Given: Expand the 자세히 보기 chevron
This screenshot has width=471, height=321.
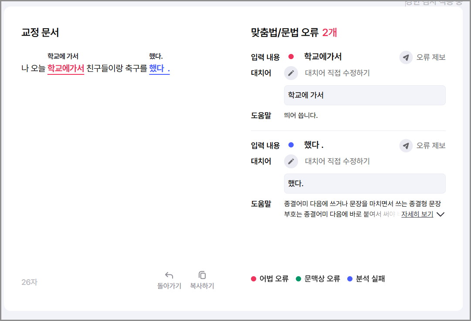Looking at the screenshot, I should 441,214.
